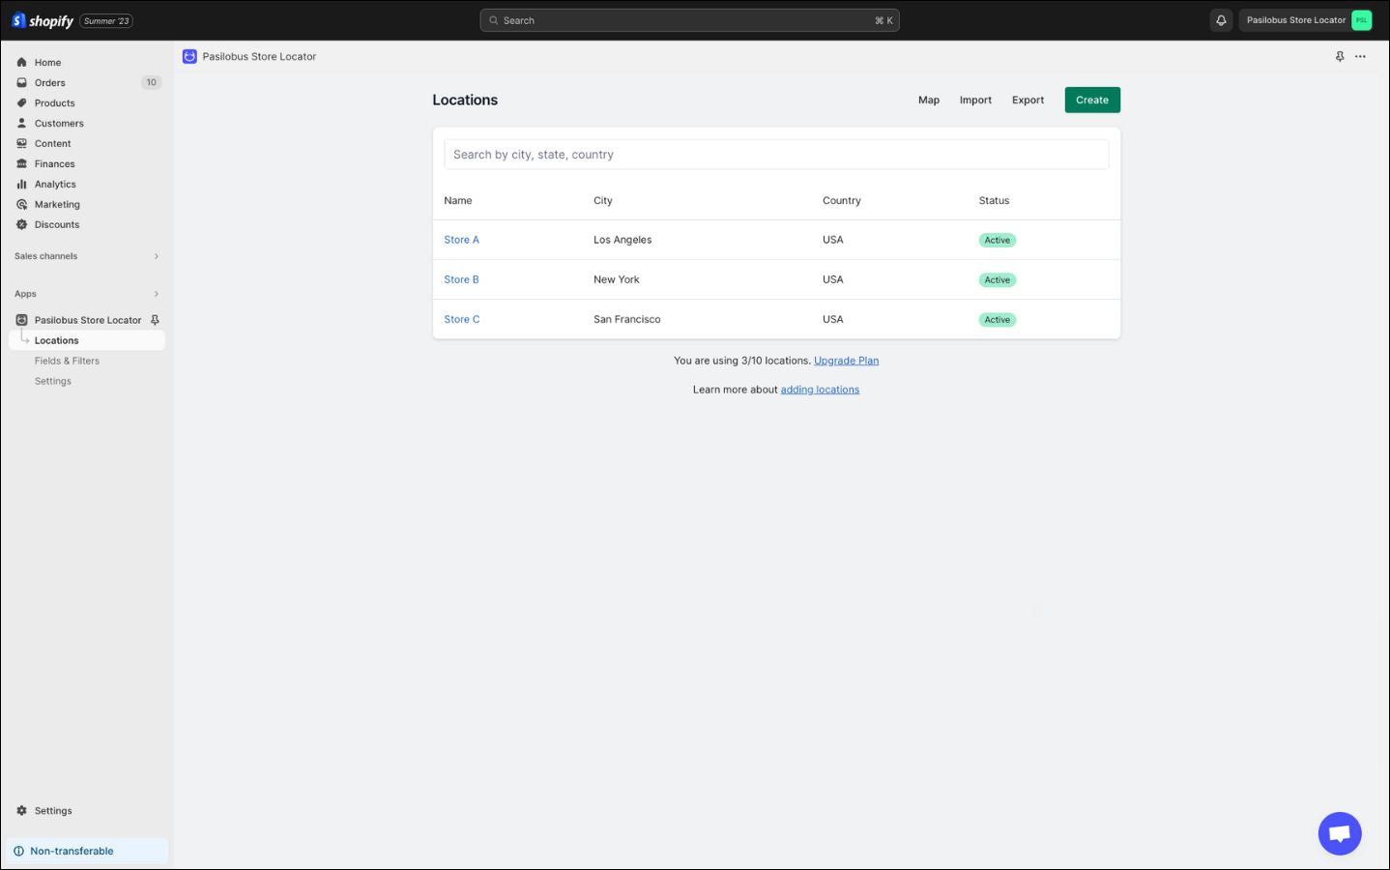
Task: Open the Map view
Action: (x=928, y=101)
